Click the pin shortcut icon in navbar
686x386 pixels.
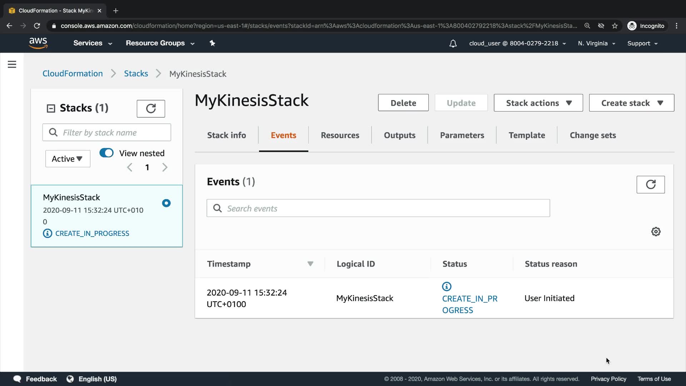coord(212,43)
